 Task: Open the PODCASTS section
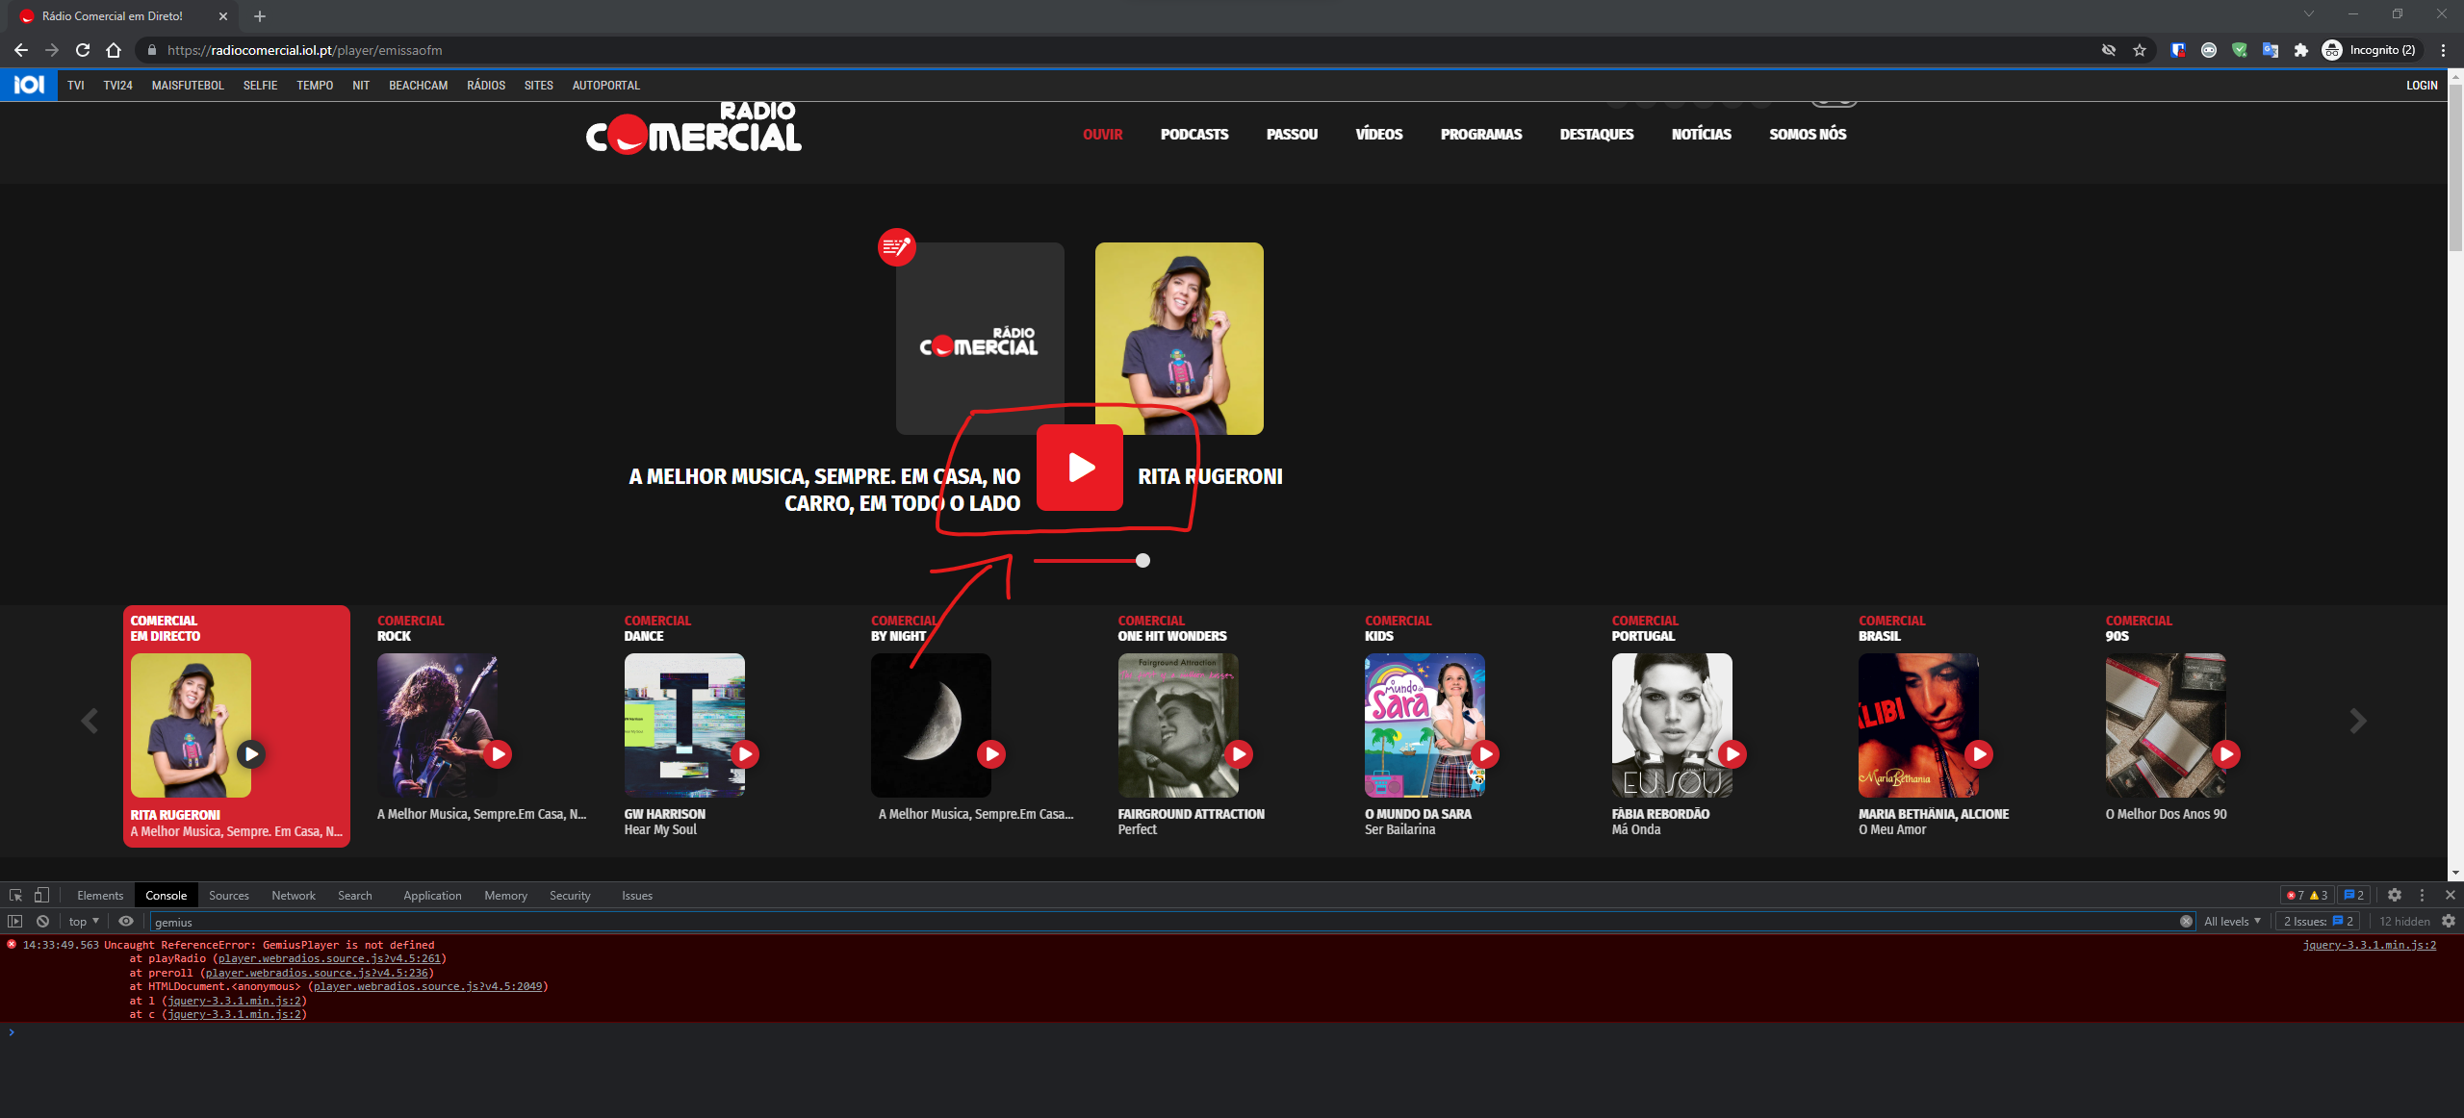pyautogui.click(x=1194, y=135)
